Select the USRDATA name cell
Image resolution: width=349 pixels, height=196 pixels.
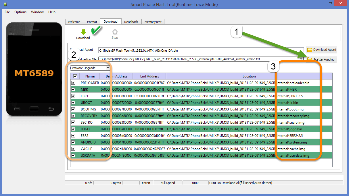(x=90, y=155)
